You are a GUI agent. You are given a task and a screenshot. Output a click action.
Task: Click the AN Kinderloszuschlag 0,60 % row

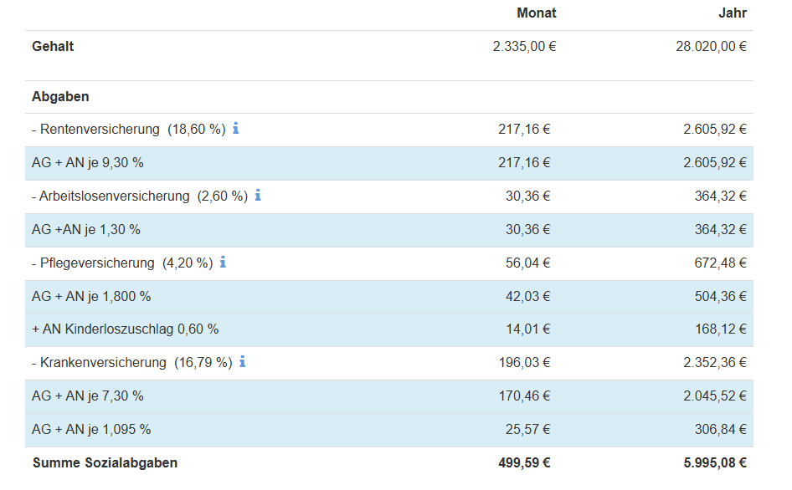(126, 329)
